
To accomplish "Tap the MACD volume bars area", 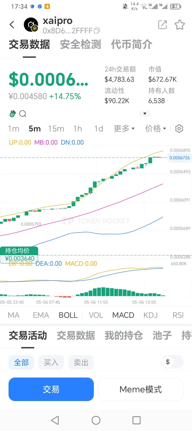I will coord(83,292).
